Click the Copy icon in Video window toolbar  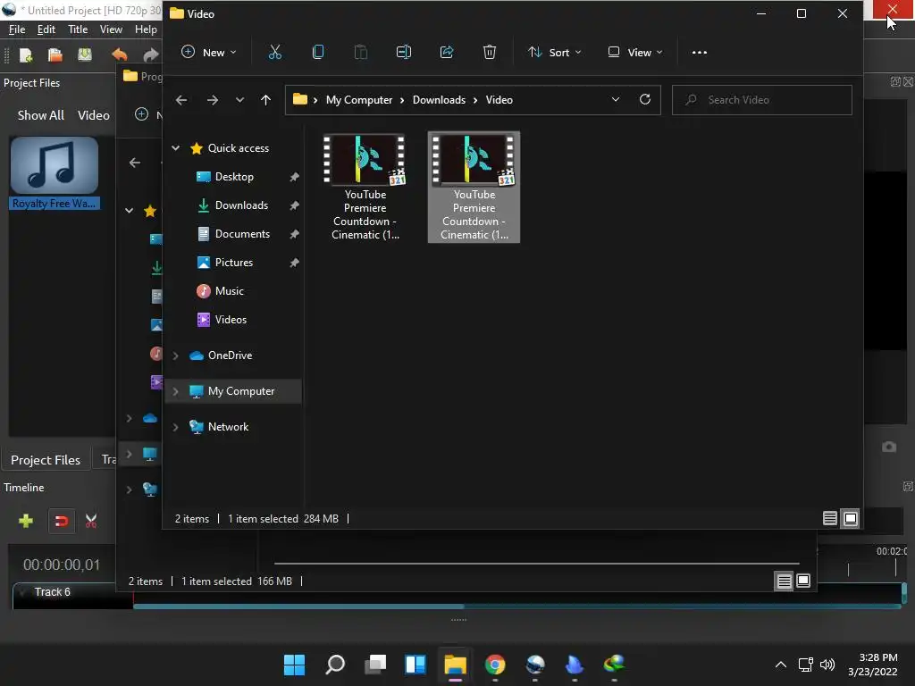pos(318,53)
